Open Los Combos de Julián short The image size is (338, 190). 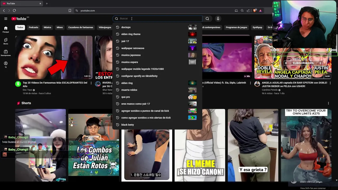click(94, 145)
